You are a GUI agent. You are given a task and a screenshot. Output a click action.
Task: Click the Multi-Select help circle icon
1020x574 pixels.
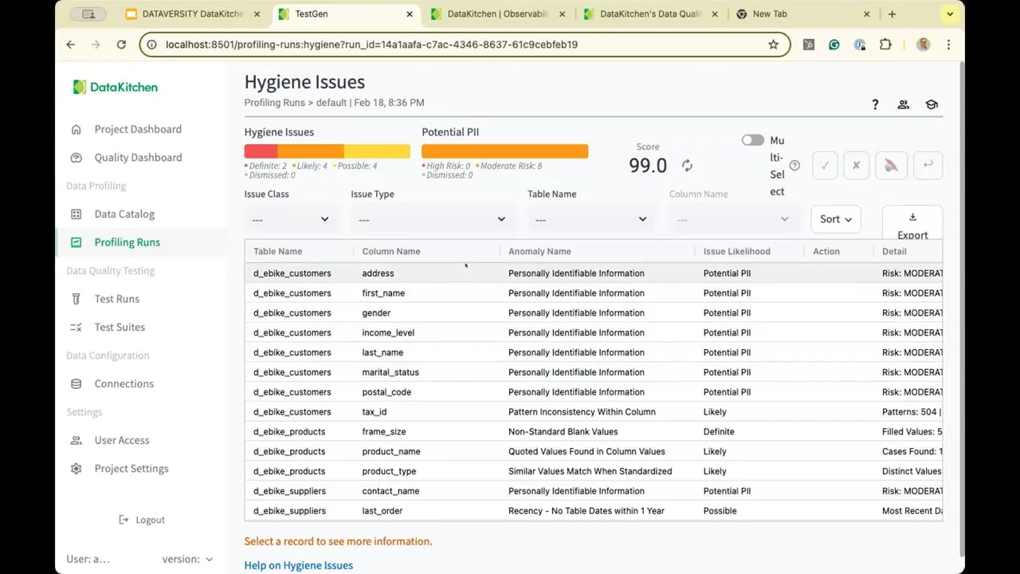[794, 166]
